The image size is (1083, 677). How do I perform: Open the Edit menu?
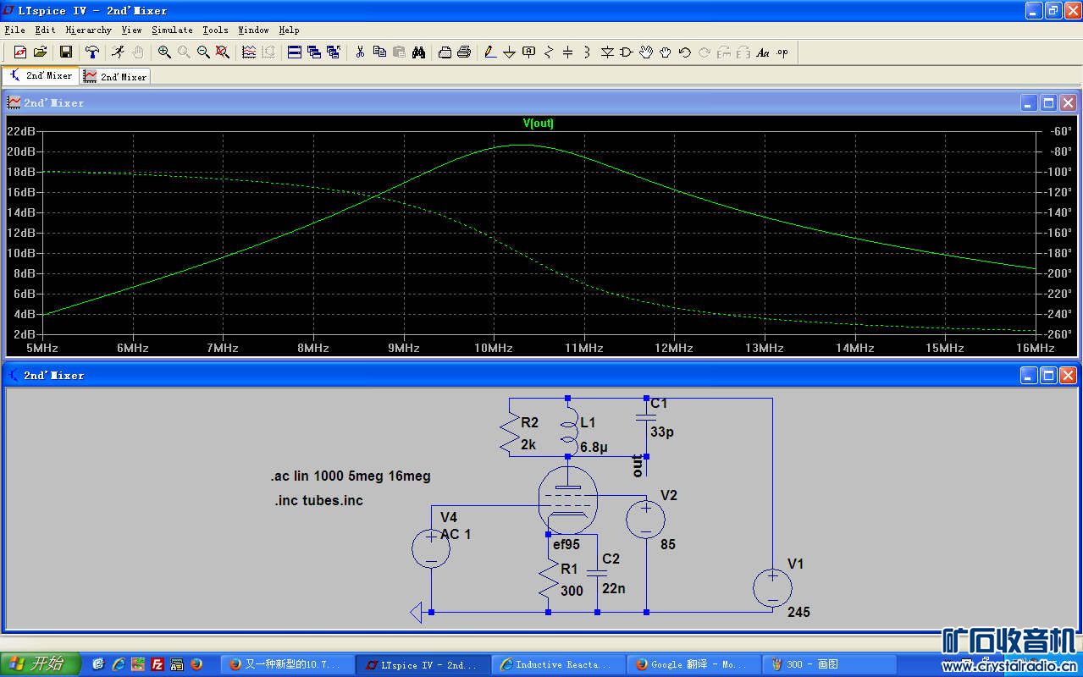[45, 30]
